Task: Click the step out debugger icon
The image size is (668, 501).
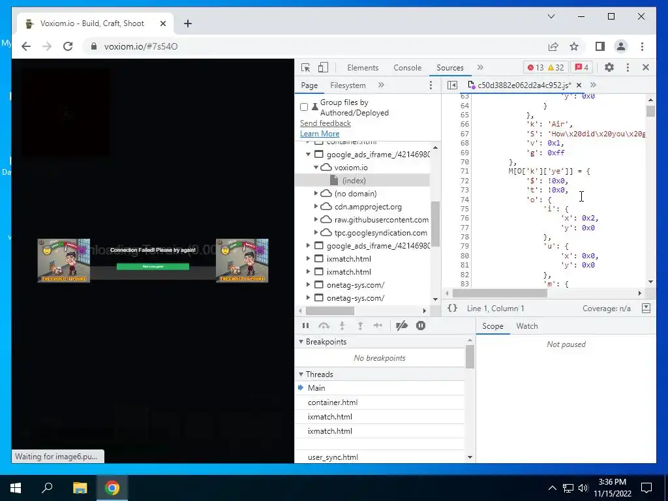Action: (x=360, y=326)
